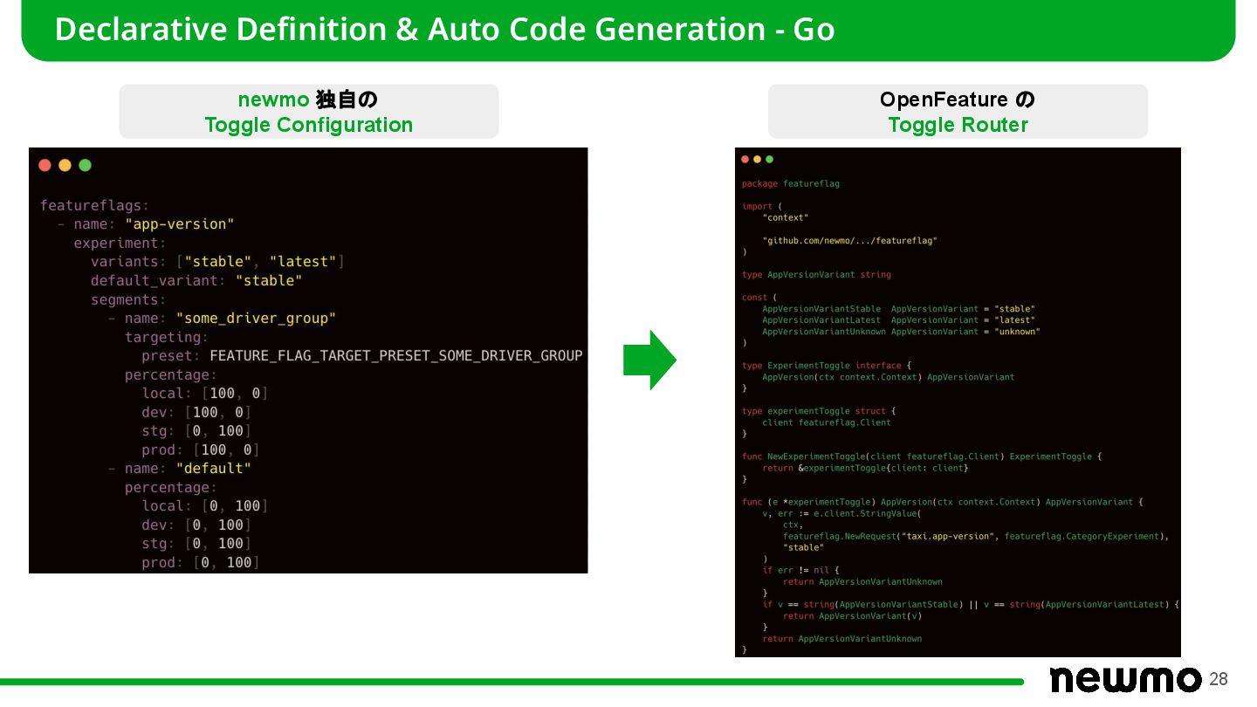The width and height of the screenshot is (1257, 707).
Task: Select the 'func (e *experimentToggle) AppVersion' declaration line
Action: pyautogui.click(x=943, y=502)
